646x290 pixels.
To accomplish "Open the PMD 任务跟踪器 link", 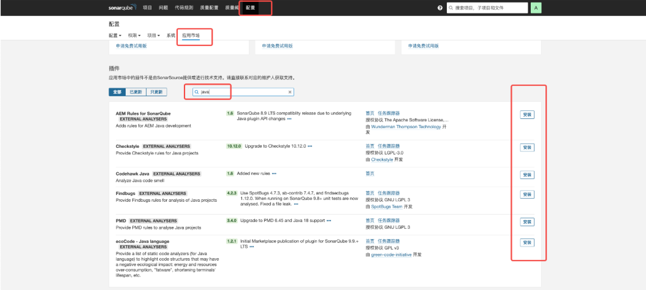I will coord(389,220).
